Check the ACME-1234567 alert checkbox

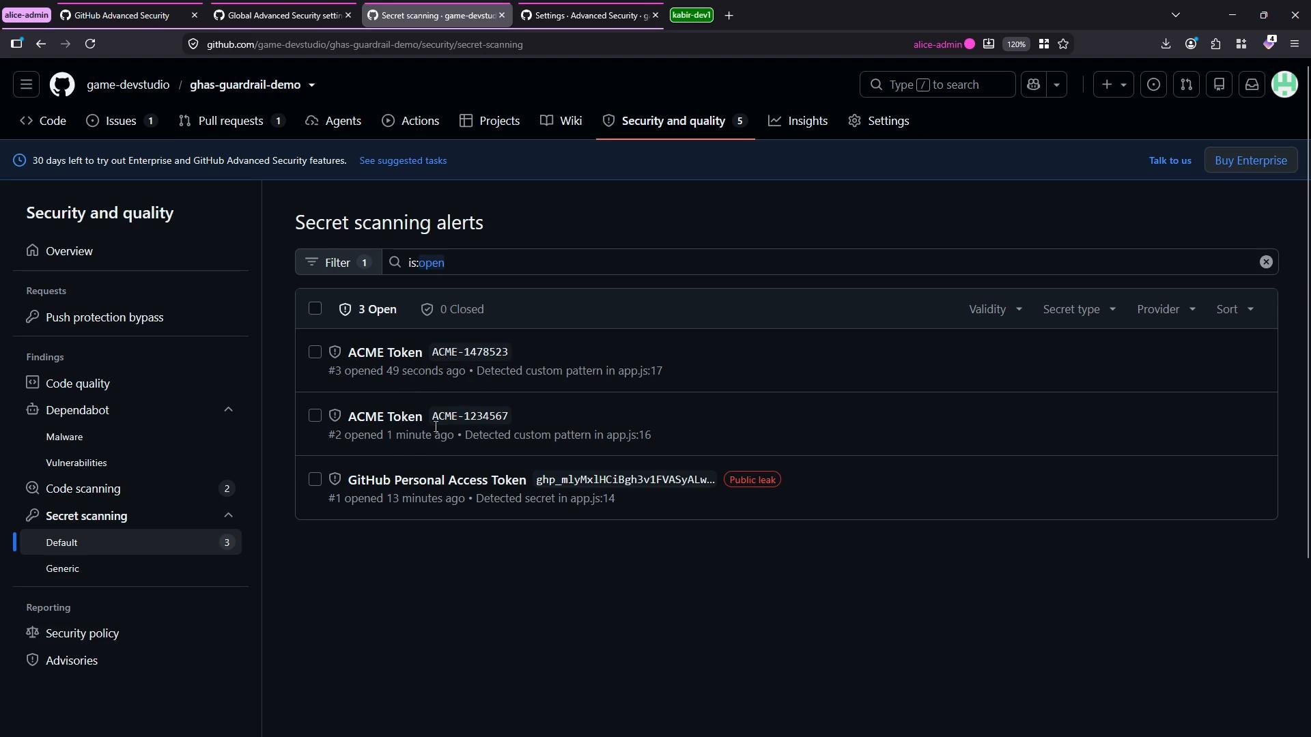click(315, 416)
